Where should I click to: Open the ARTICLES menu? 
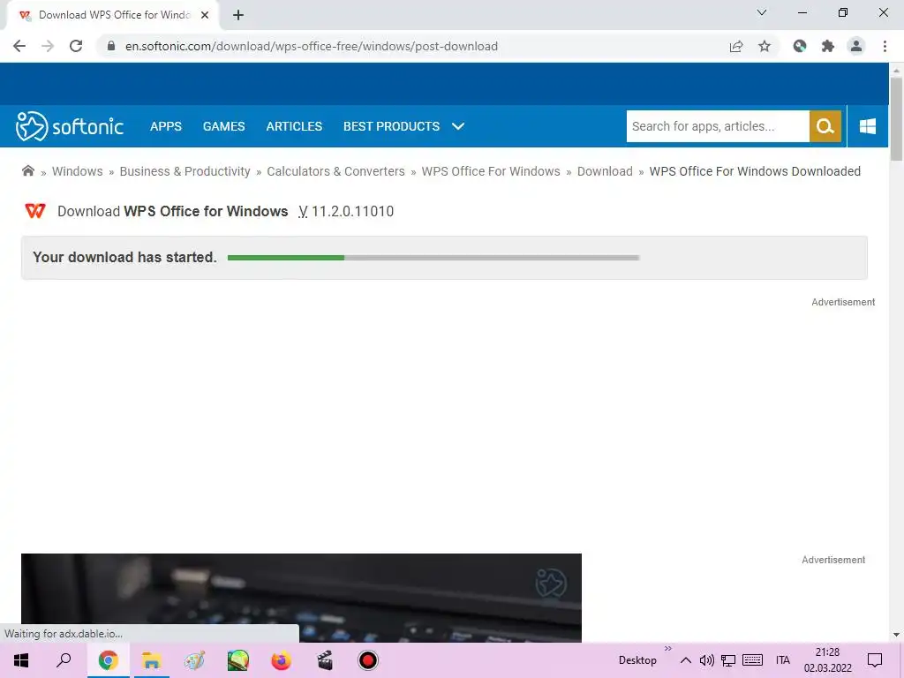294,126
